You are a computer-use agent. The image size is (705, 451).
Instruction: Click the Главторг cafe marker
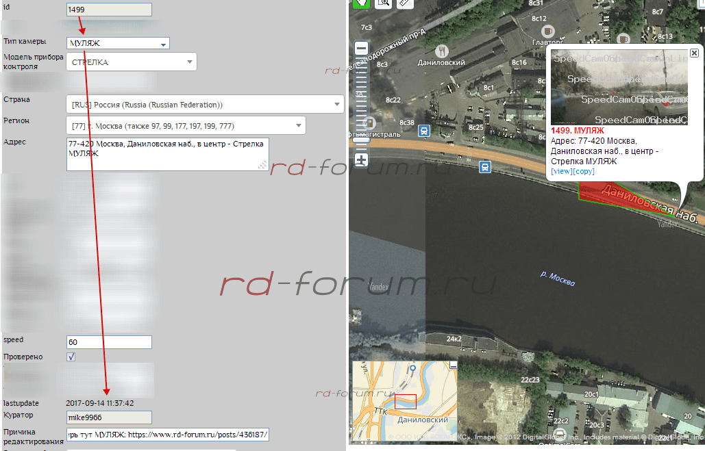[x=547, y=31]
